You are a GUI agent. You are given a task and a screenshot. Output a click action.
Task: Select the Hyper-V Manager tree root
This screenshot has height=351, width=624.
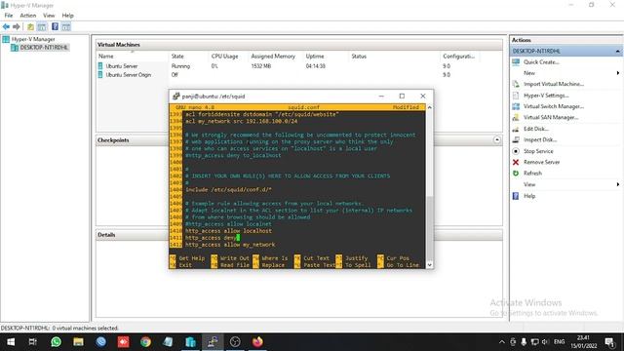pos(33,39)
